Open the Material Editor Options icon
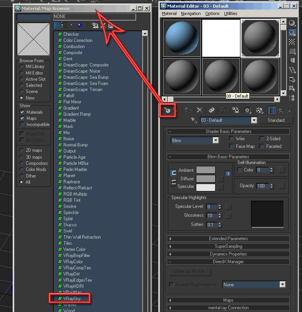302x312 pixels. [x=292, y=80]
